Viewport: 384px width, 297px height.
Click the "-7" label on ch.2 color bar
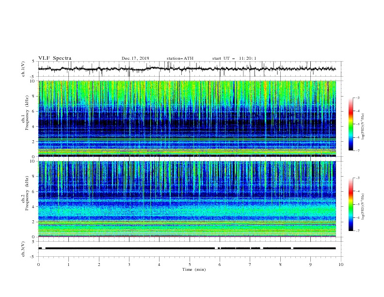[x=357, y=231]
